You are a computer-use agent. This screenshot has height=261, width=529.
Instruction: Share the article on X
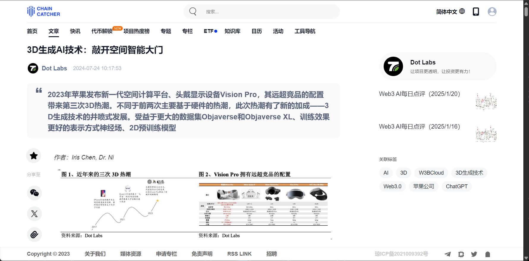[x=34, y=214]
